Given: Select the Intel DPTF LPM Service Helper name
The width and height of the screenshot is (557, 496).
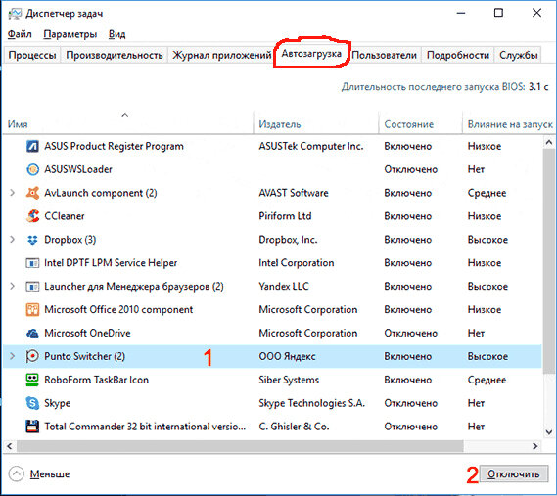Looking at the screenshot, I should pos(111,263).
